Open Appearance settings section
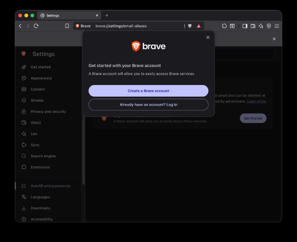This screenshot has height=242, width=297. [41, 78]
